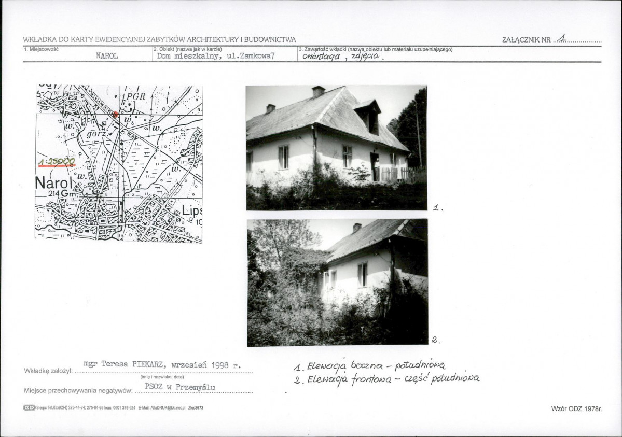The image size is (622, 437).
Task: Click the 'ZAŁĄCZNIK NR' attachment number field
Action: [552, 39]
